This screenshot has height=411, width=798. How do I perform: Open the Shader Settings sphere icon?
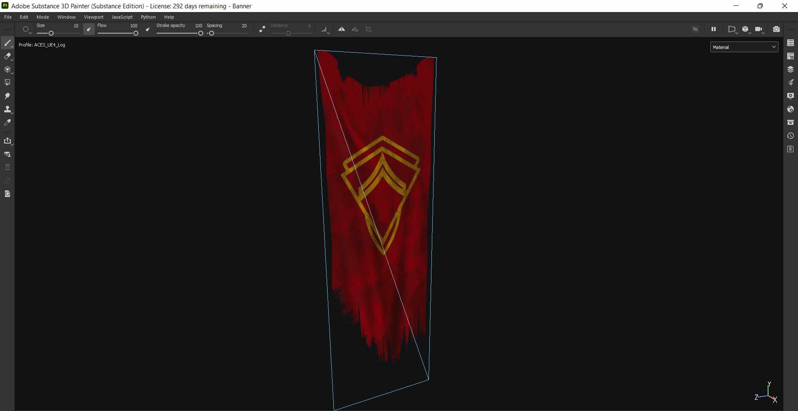(791, 109)
